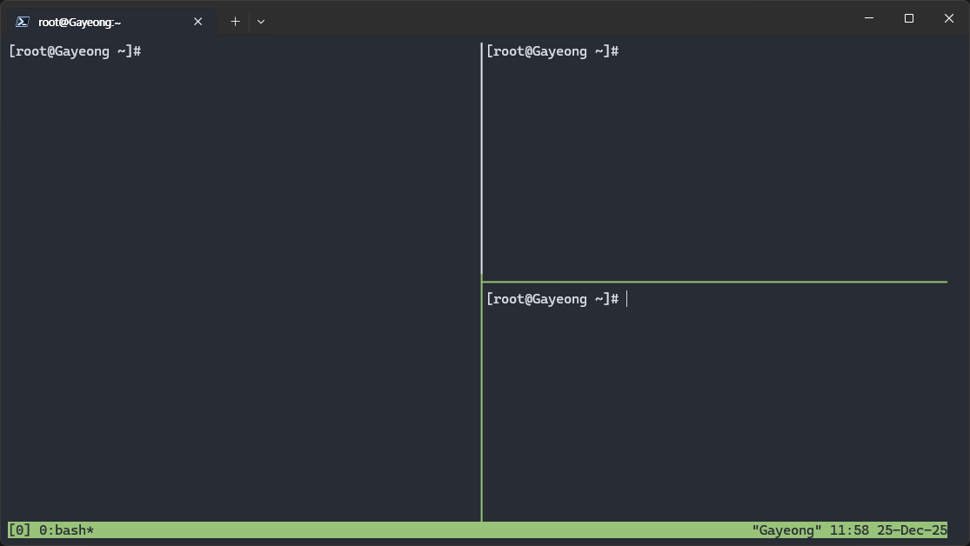Click the white vertical divider beside the top-right pane
This screenshot has height=546, width=970.
pyautogui.click(x=481, y=156)
